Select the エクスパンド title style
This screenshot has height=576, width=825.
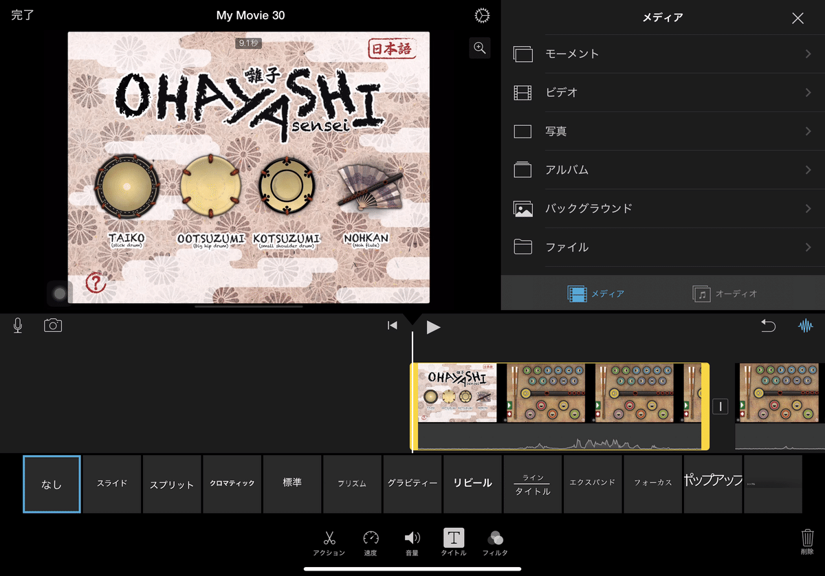593,484
